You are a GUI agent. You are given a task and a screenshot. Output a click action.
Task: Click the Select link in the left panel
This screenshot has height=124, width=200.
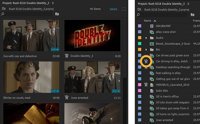click(x=113, y=9)
